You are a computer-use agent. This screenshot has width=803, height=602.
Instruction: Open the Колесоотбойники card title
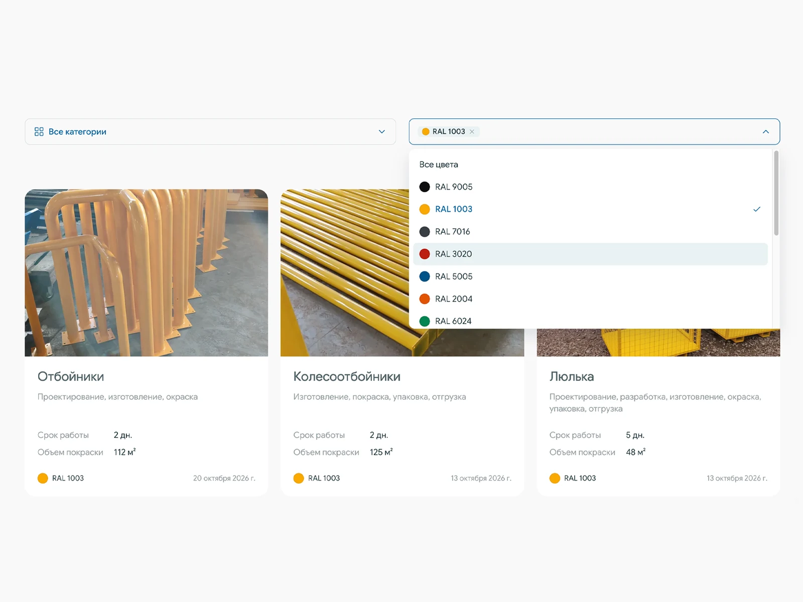(347, 376)
